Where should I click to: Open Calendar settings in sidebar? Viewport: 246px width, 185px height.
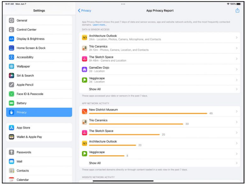click(39, 180)
